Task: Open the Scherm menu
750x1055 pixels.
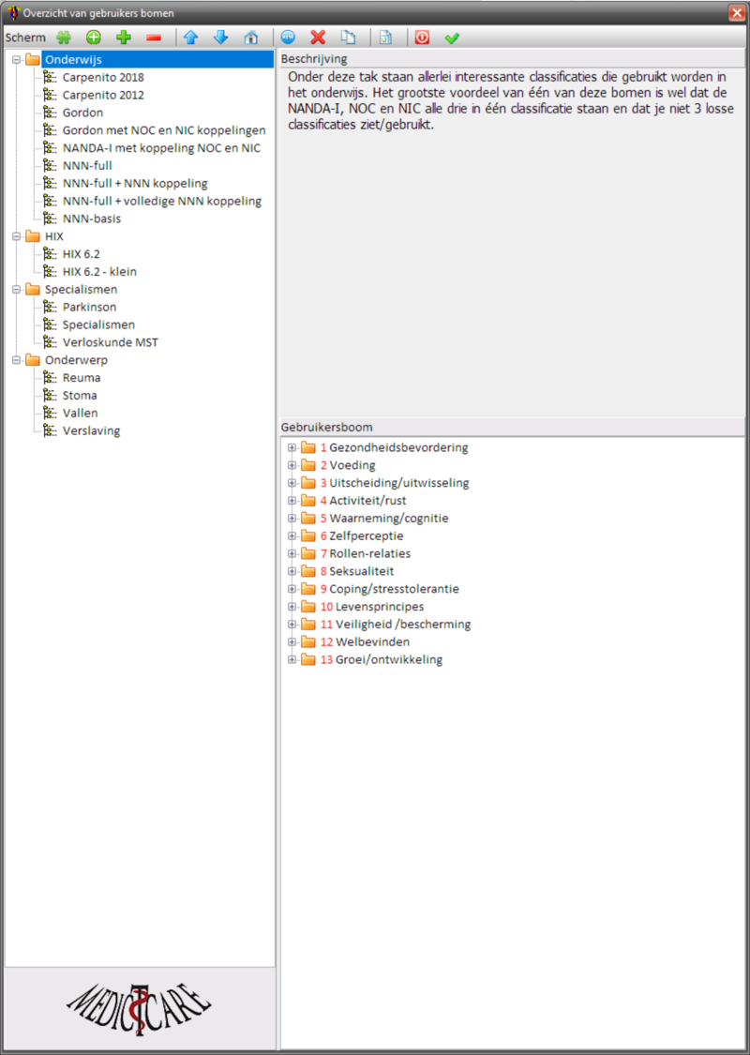Action: tap(25, 38)
